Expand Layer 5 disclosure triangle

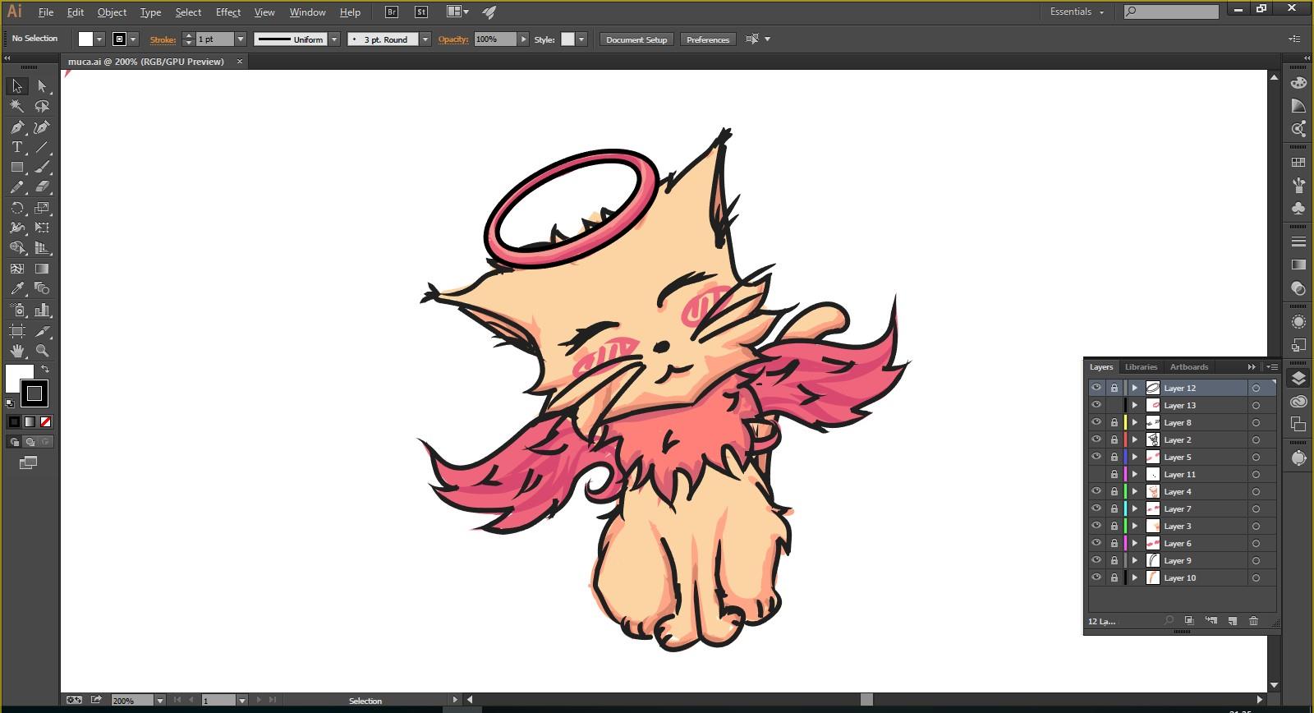click(1135, 457)
